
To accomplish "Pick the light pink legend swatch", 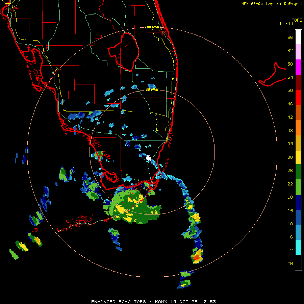I will (298, 52).
